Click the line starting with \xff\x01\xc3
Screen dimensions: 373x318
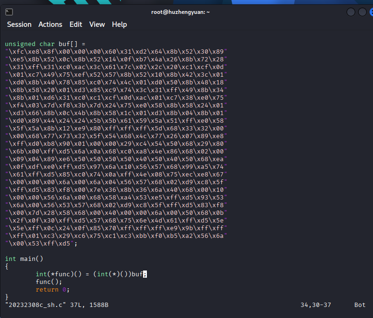[x=116, y=236]
